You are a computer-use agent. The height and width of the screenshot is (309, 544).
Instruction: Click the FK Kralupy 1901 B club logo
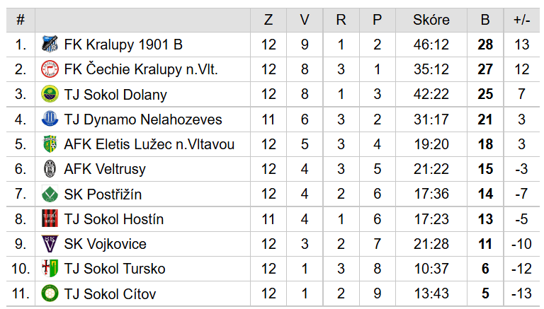pos(50,45)
